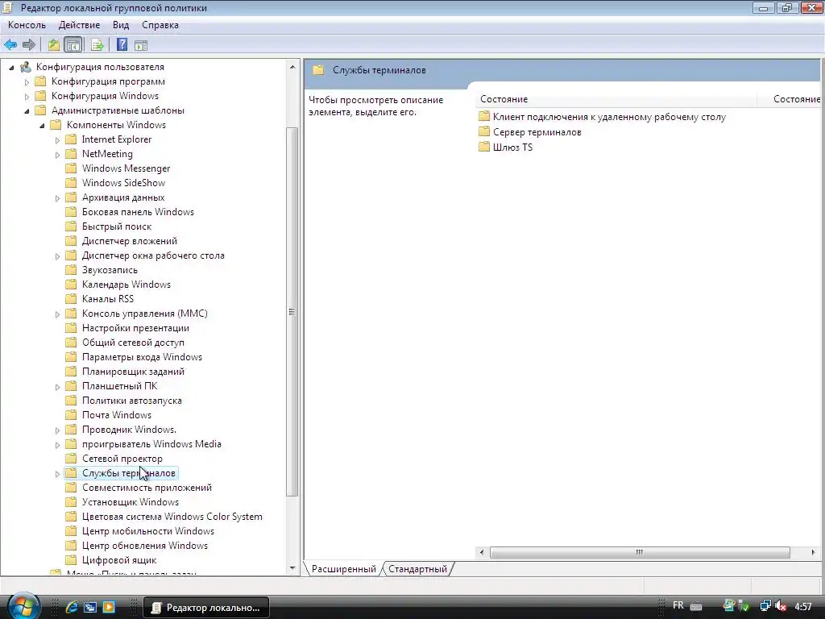Expand Конфигурация программ node

[x=27, y=82]
